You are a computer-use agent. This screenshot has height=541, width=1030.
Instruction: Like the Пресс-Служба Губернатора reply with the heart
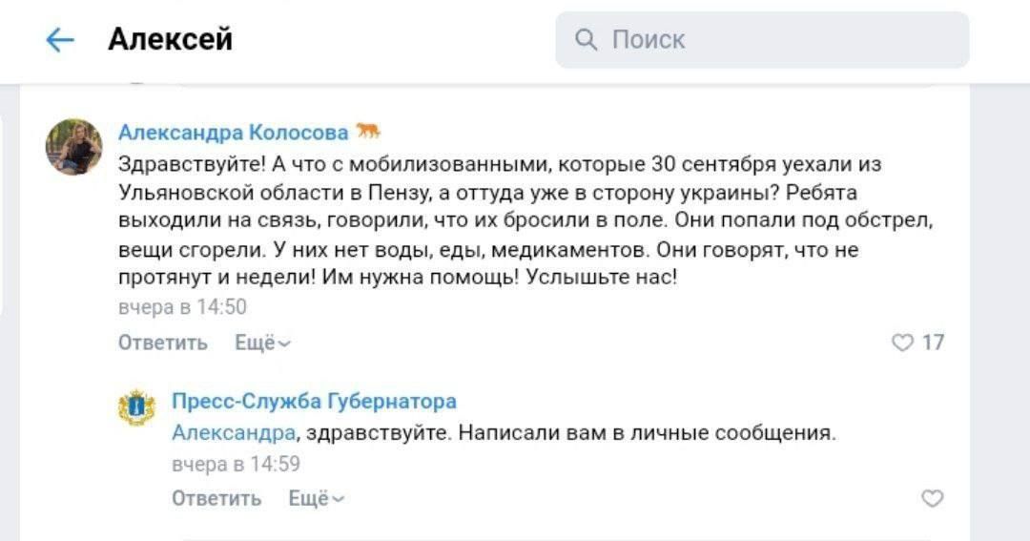point(932,498)
